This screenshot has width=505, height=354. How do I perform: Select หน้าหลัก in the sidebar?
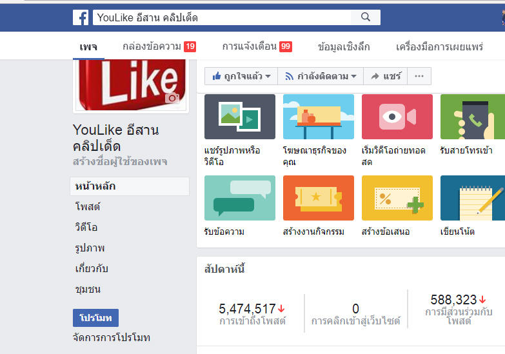(x=130, y=186)
